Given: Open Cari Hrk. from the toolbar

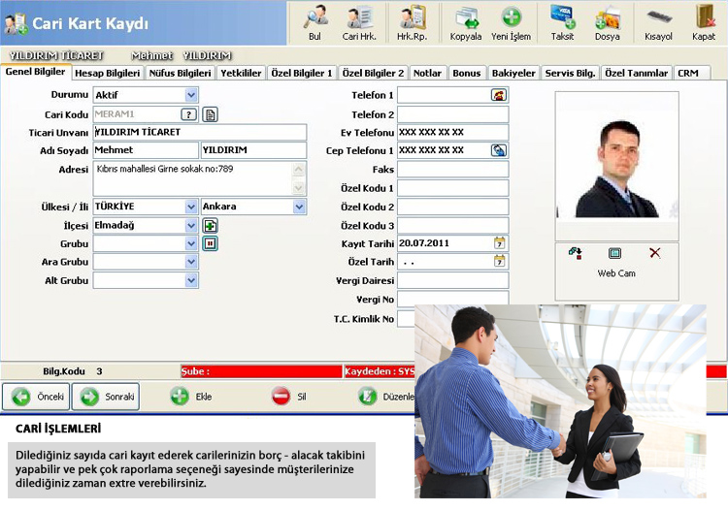Looking at the screenshot, I should pos(360,21).
